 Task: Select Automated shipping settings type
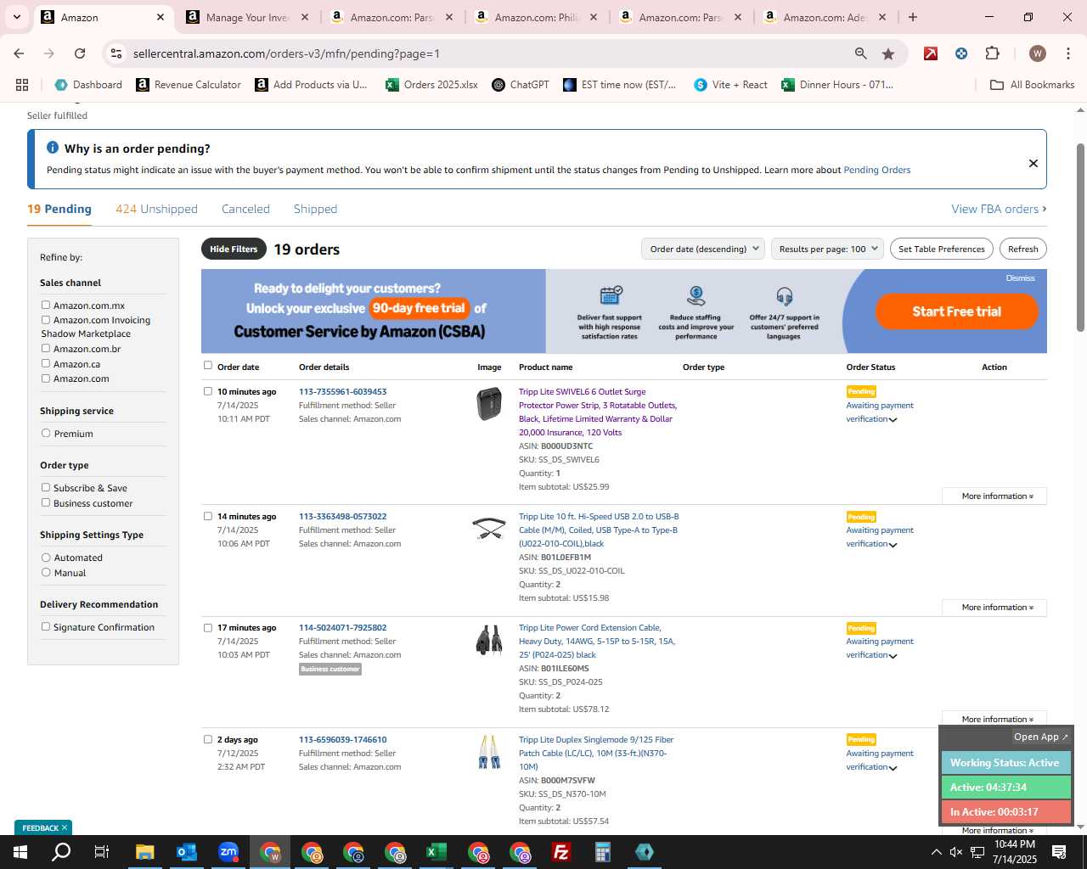tap(46, 558)
